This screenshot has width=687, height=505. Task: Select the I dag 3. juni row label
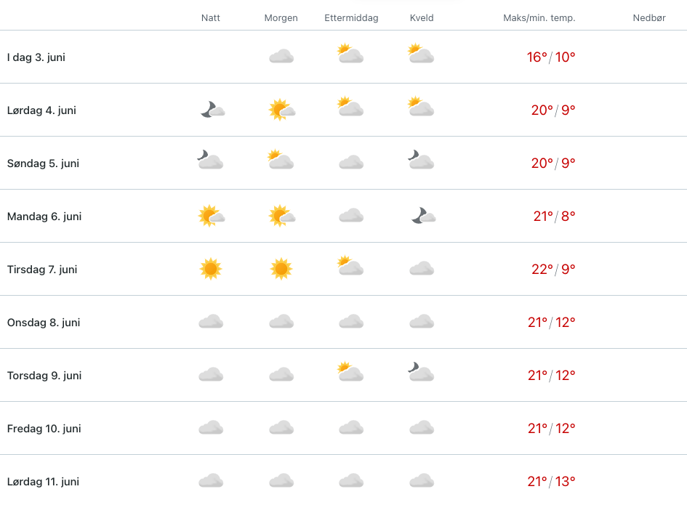(x=36, y=57)
